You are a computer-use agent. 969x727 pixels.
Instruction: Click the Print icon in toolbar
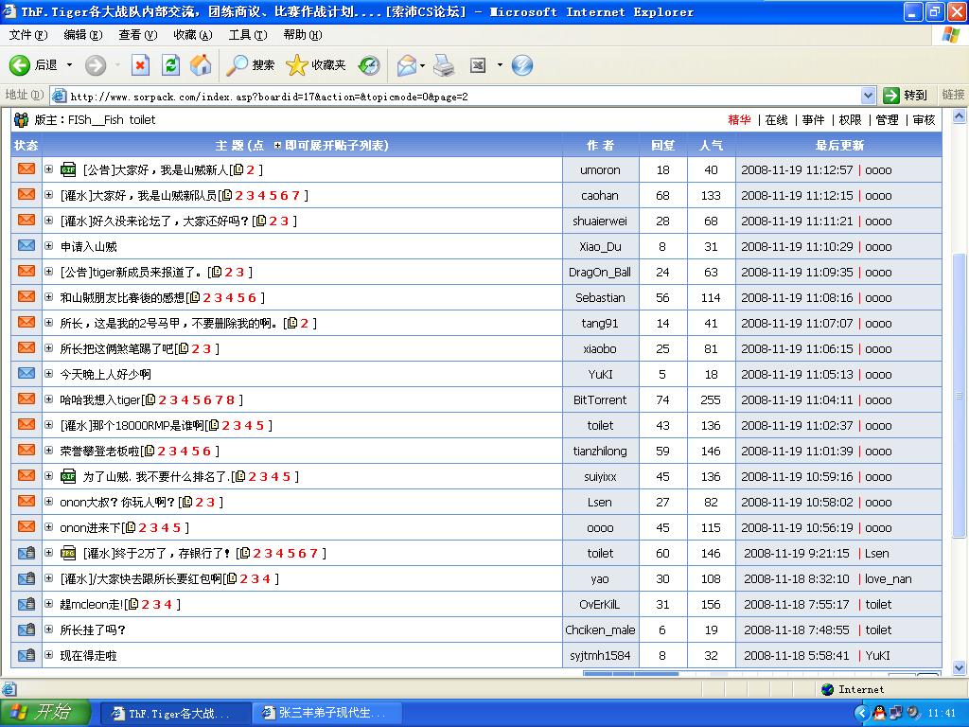click(x=444, y=65)
